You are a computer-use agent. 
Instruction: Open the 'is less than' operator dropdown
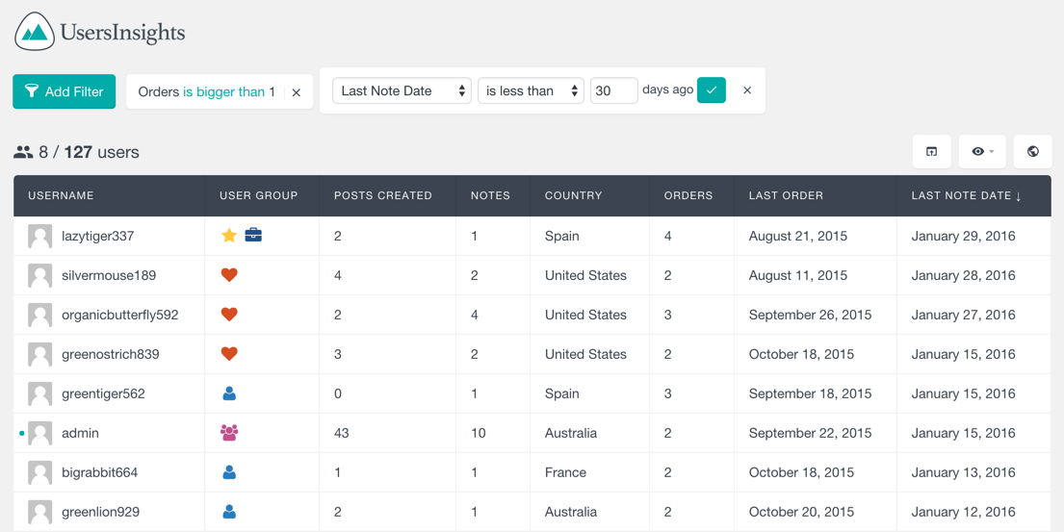[x=531, y=90]
